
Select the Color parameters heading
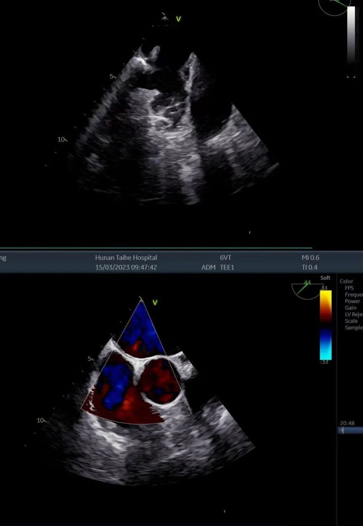click(x=346, y=281)
